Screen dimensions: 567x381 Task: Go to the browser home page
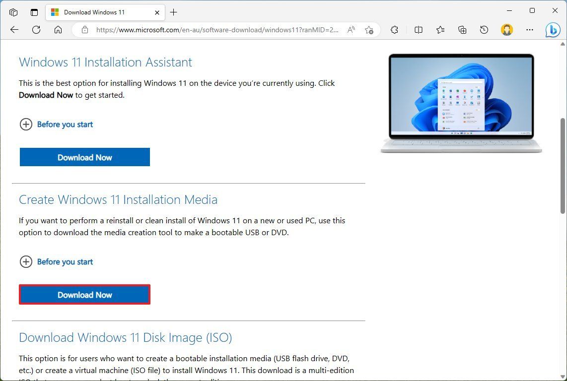tap(58, 30)
